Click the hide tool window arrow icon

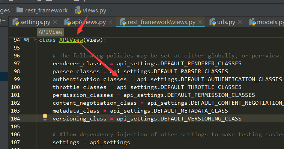click(3, 21)
